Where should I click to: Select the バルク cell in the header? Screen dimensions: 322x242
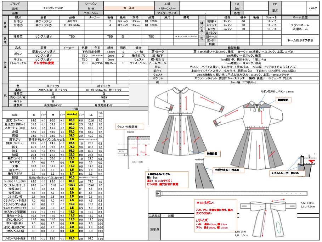[x=313, y=8]
